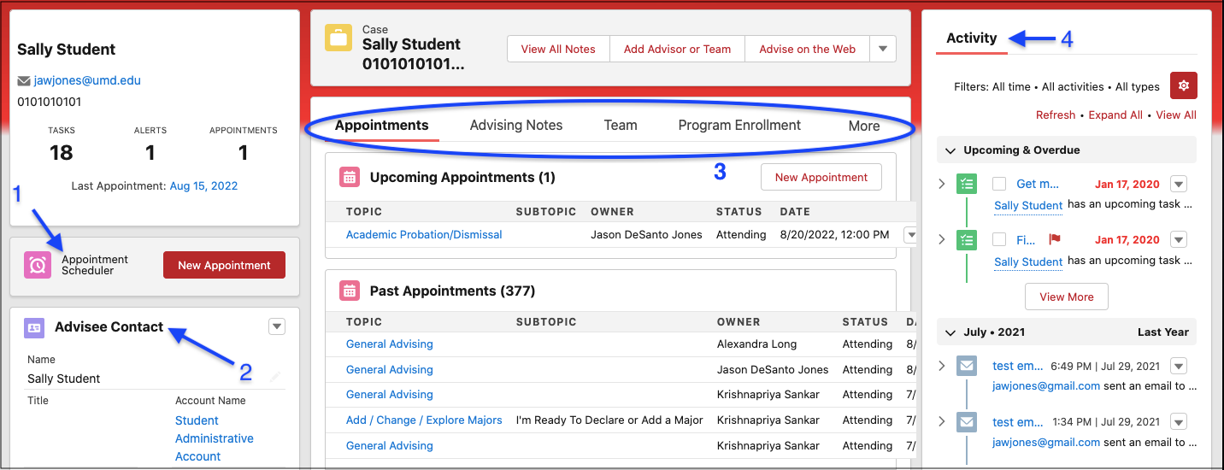
Task: Open actions dropdown for 6:49 PM email
Action: point(1179,366)
